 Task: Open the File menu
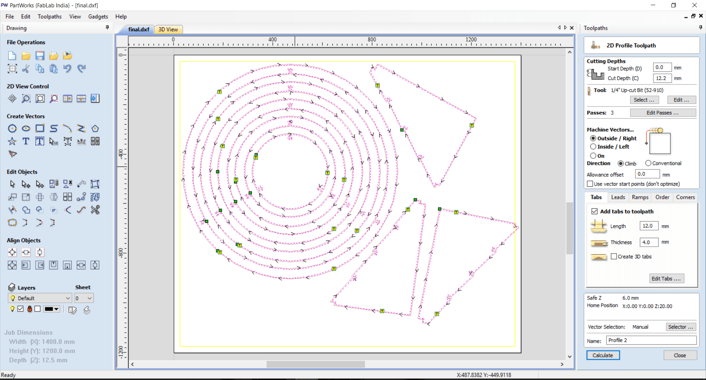10,17
